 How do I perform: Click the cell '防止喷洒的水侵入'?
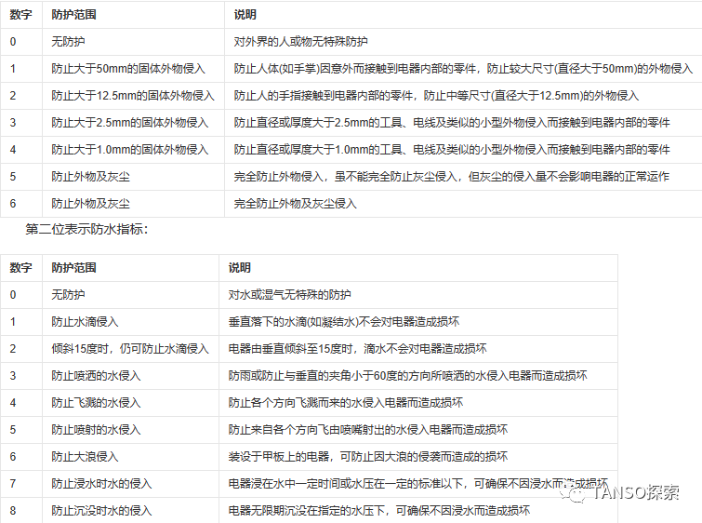(x=97, y=376)
